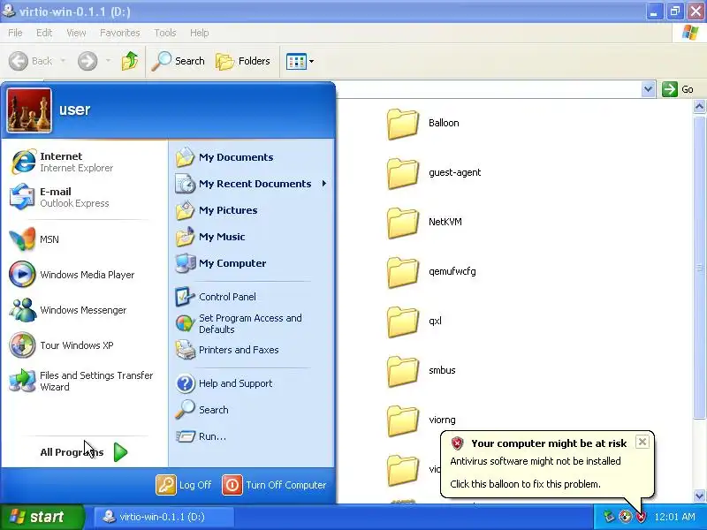Click the security alert balloon message
This screenshot has width=707, height=530.
tap(546, 465)
